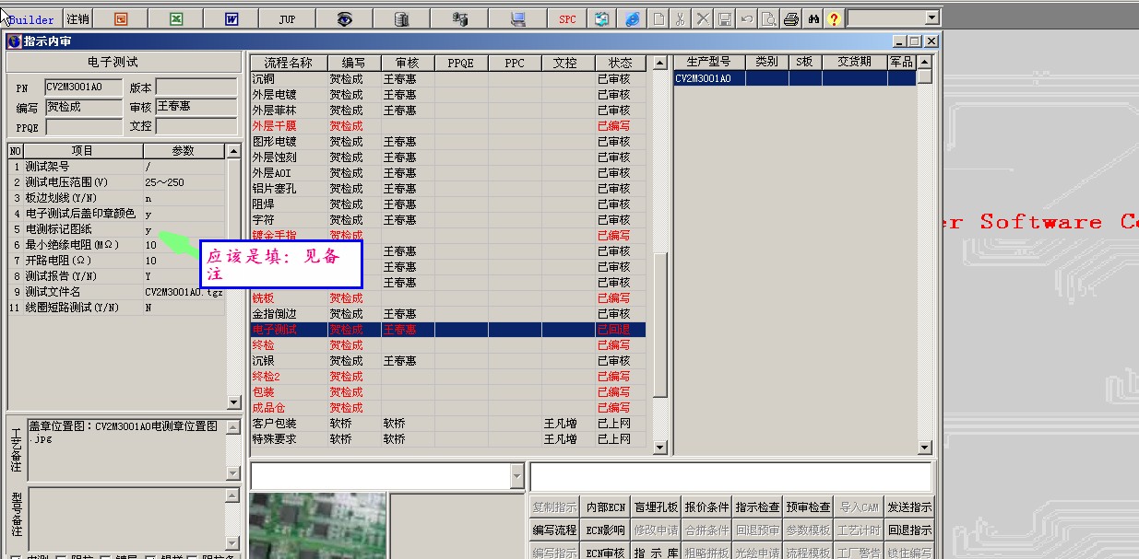1139x559 pixels.
Task: Click the desktop computer toolbar icon
Action: coord(517,18)
